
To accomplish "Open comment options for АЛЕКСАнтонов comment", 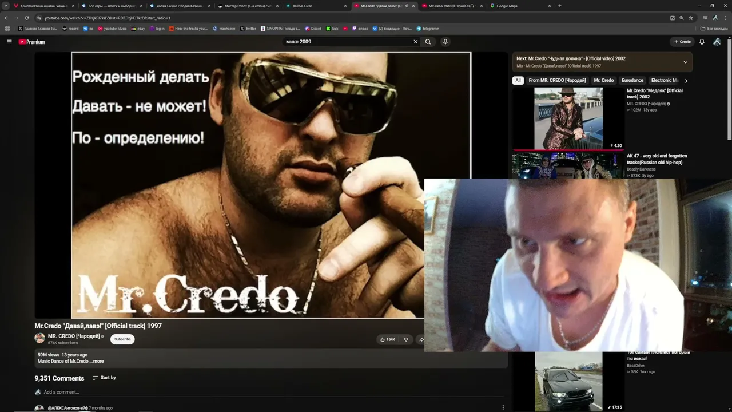I will click(x=503, y=407).
